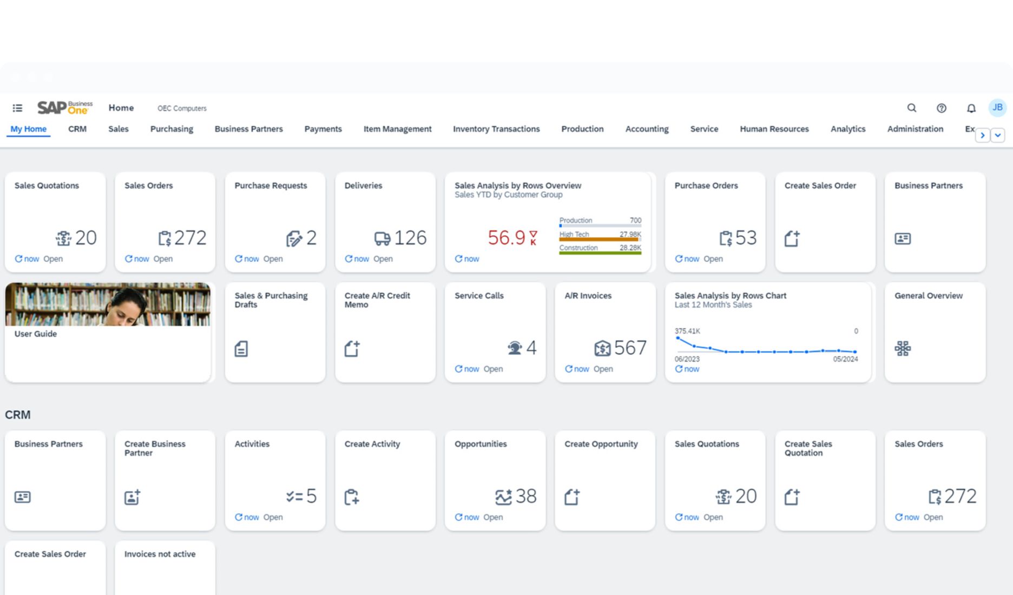Image resolution: width=1013 pixels, height=595 pixels.
Task: Click refresh icon on Deliveries tile
Action: (x=348, y=259)
